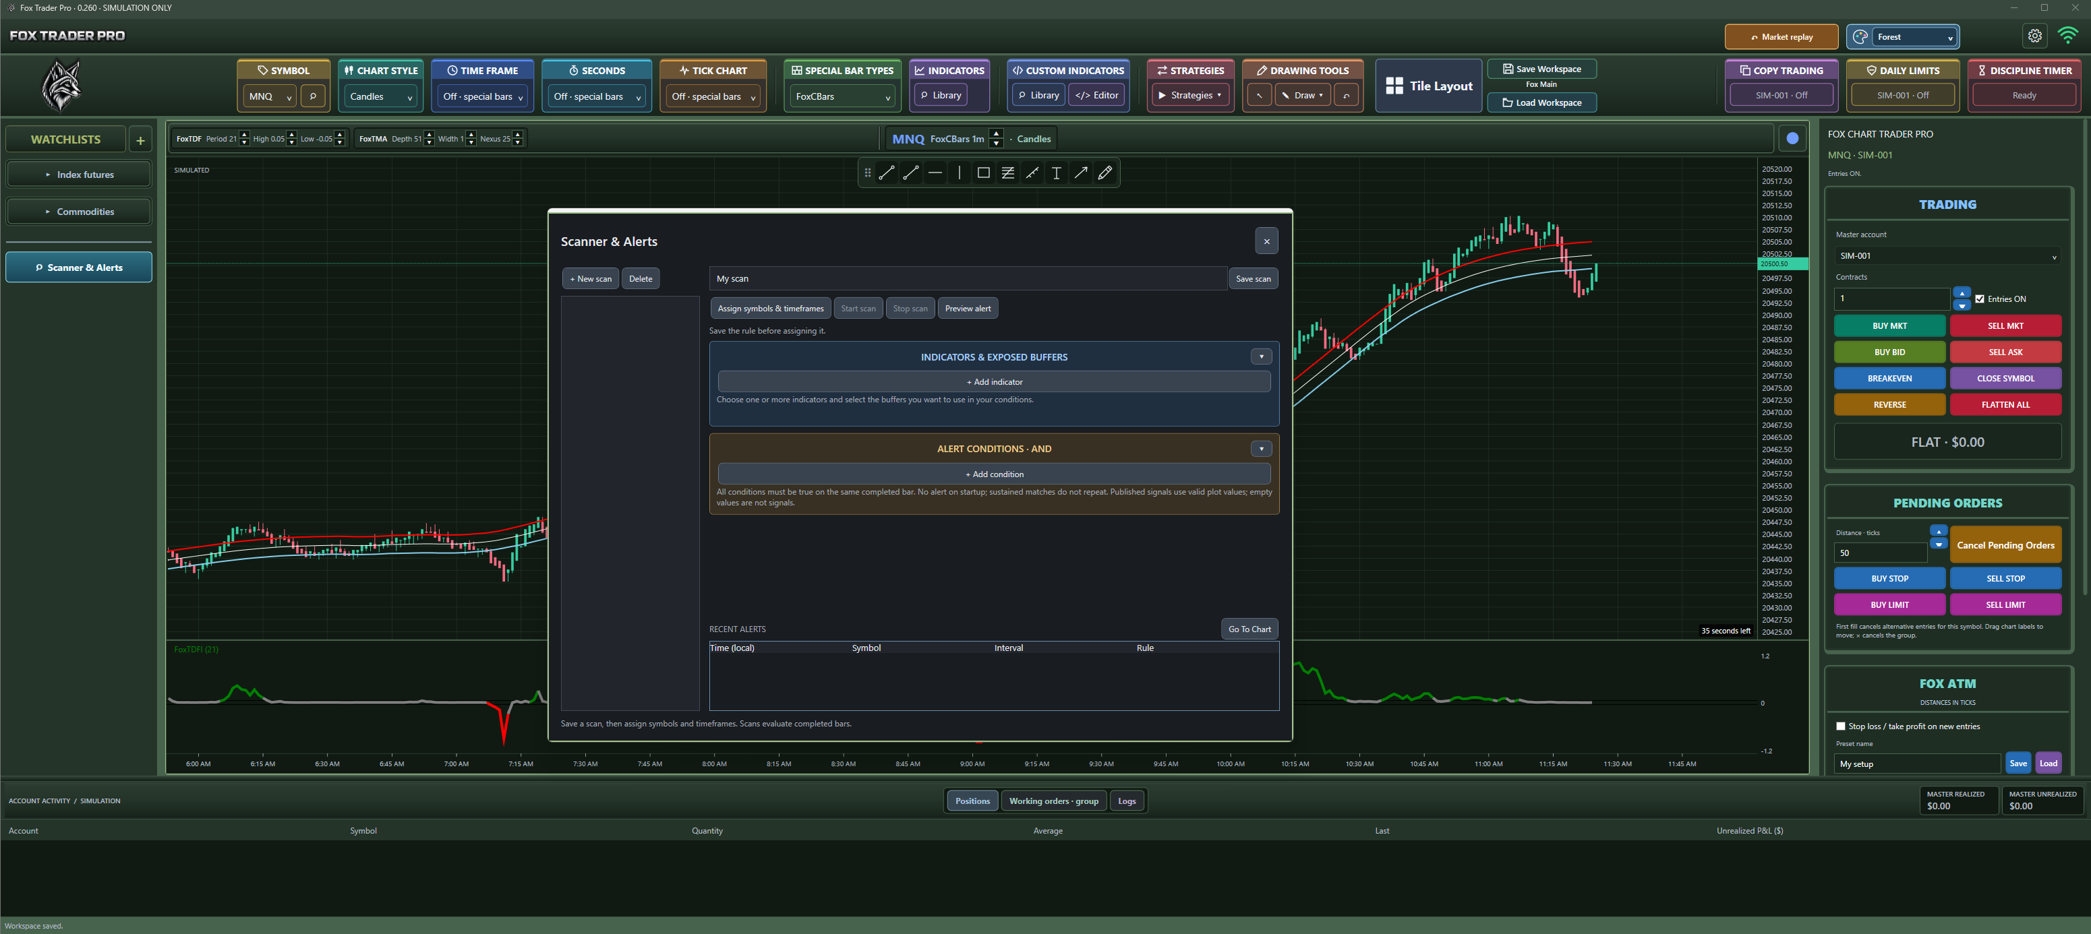The image size is (2091, 934).
Task: Open the Chart Style Candles dropdown
Action: pyautogui.click(x=380, y=96)
